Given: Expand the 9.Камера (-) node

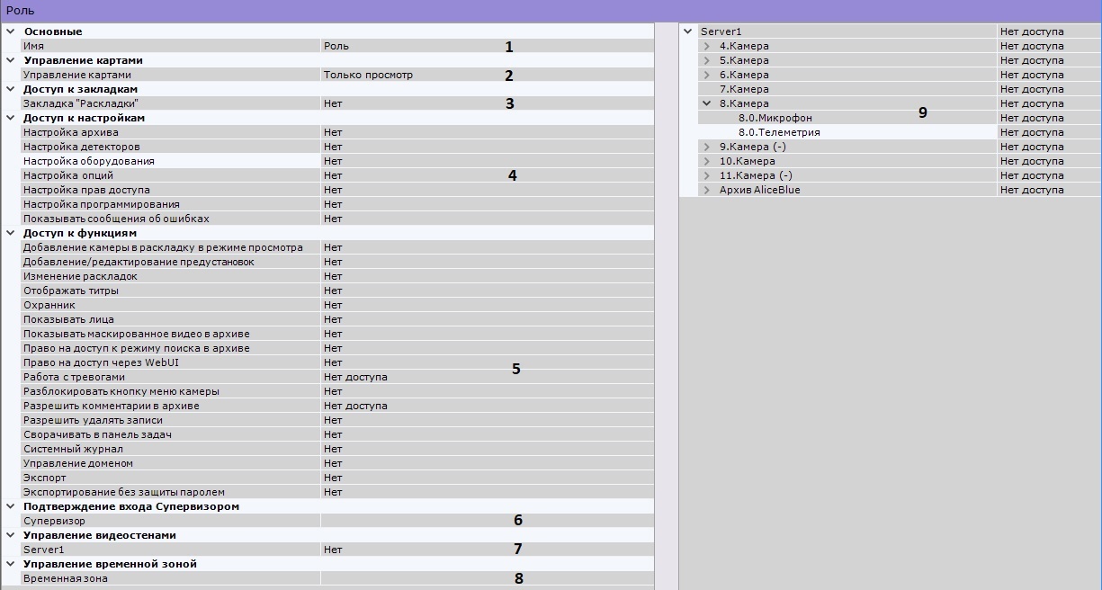Looking at the screenshot, I should [707, 147].
